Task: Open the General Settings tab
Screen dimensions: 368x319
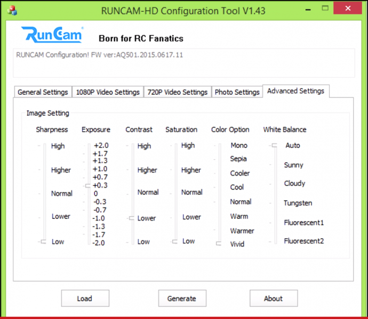Action: tap(43, 92)
